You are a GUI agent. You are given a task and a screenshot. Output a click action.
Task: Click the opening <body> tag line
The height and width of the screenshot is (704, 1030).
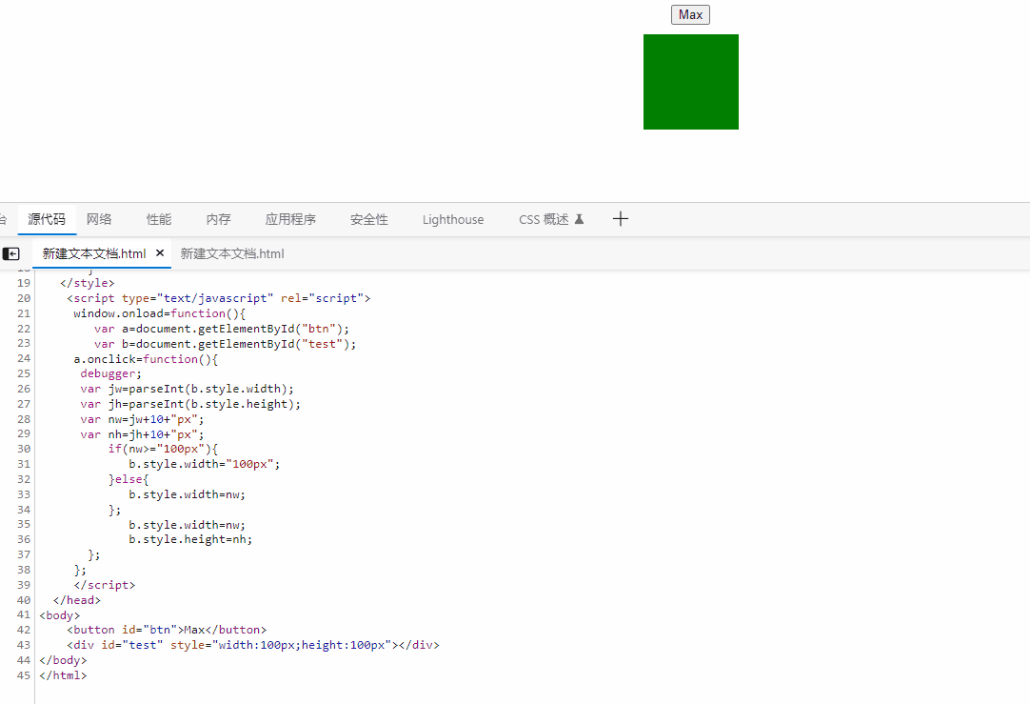(x=59, y=615)
